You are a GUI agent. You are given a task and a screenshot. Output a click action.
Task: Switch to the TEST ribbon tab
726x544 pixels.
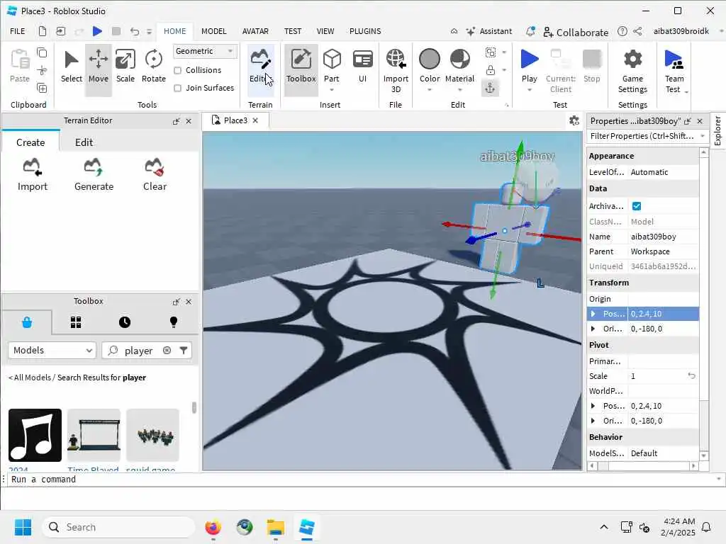(293, 31)
